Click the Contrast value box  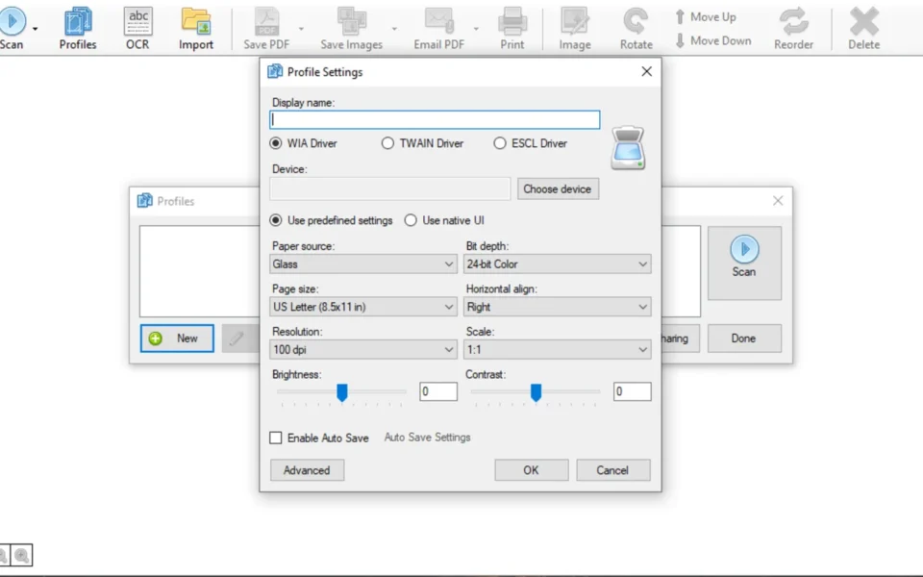pos(633,391)
